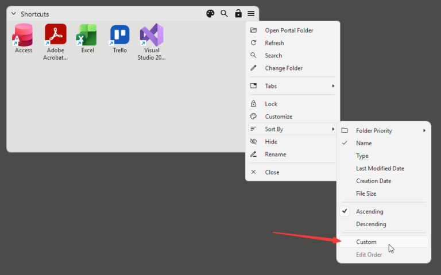The width and height of the screenshot is (441, 275).
Task: Open the Adobe Acrobat shortcut icon
Action: coord(55,34)
